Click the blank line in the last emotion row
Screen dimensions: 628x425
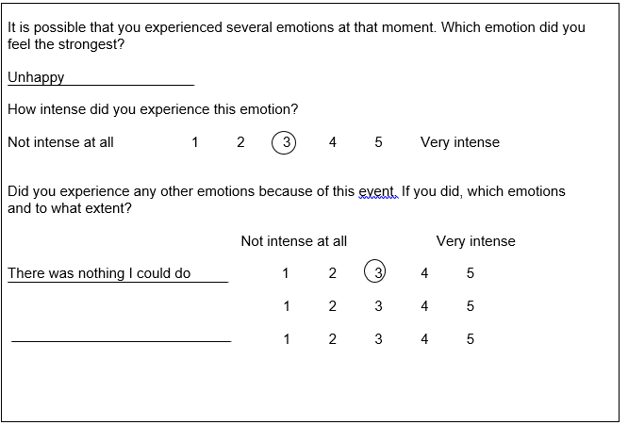pos(122,340)
